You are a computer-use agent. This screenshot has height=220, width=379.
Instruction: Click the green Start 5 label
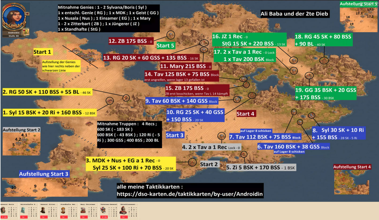(x=165, y=46)
